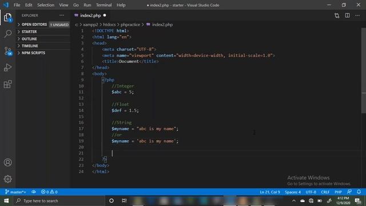The image size is (366, 206).
Task: Change encoding via UTF-8 status item
Action: 311,192
